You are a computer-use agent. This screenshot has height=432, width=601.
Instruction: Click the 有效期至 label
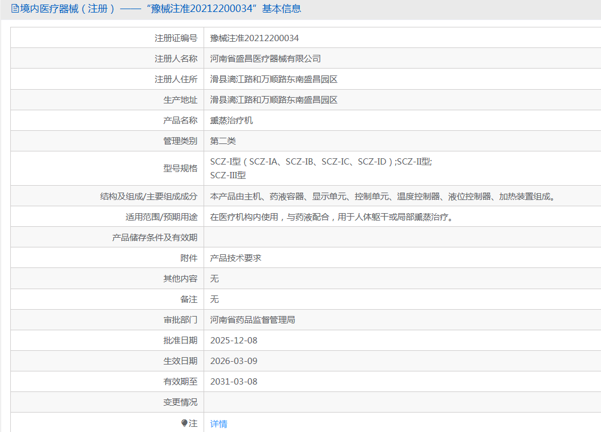180,382
